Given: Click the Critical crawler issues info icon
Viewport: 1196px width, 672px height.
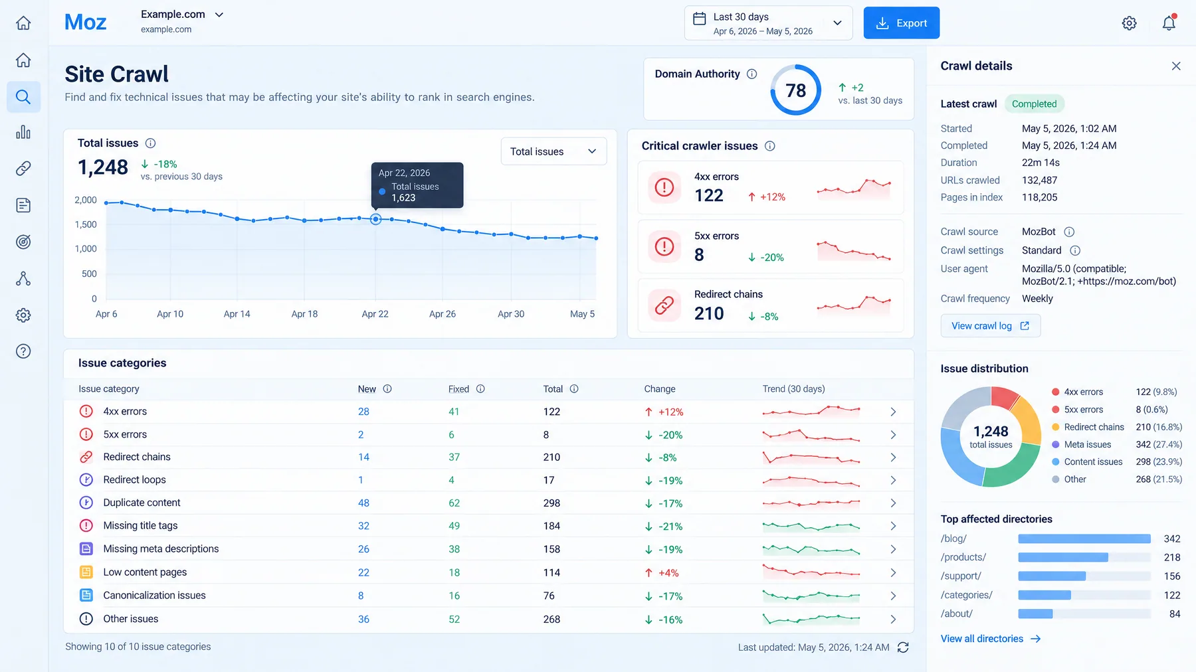Looking at the screenshot, I should click(769, 146).
